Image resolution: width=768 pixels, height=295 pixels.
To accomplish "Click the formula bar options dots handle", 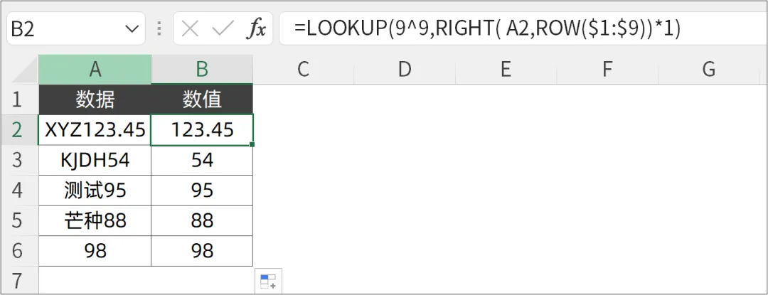I will tap(159, 28).
